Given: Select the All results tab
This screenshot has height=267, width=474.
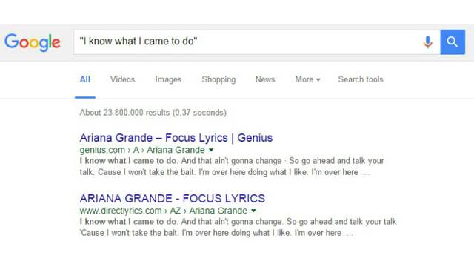Looking at the screenshot, I should coord(85,79).
